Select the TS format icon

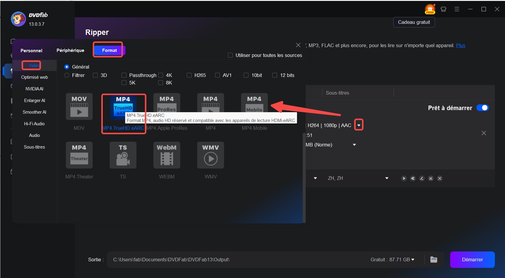123,155
